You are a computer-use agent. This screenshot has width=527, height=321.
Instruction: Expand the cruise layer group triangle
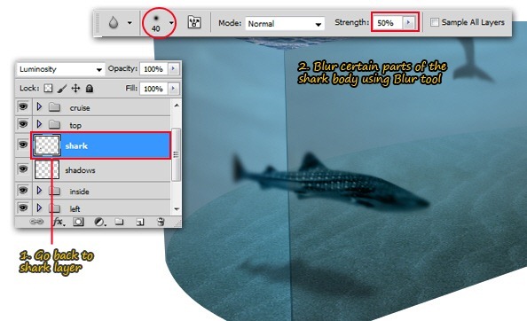point(39,106)
